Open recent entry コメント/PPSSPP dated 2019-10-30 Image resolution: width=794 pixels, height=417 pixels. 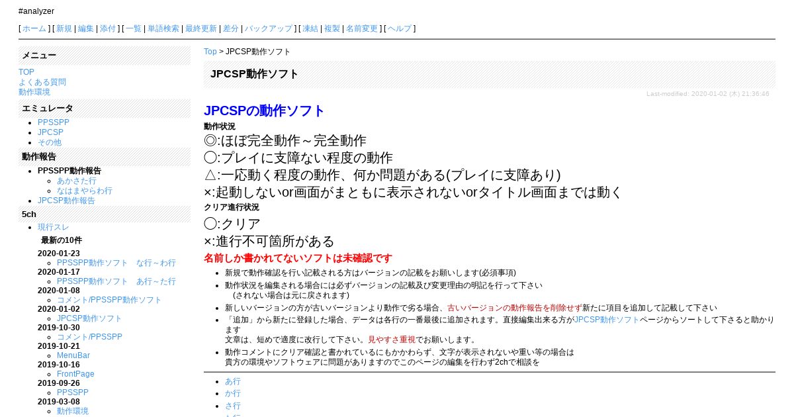point(89,337)
